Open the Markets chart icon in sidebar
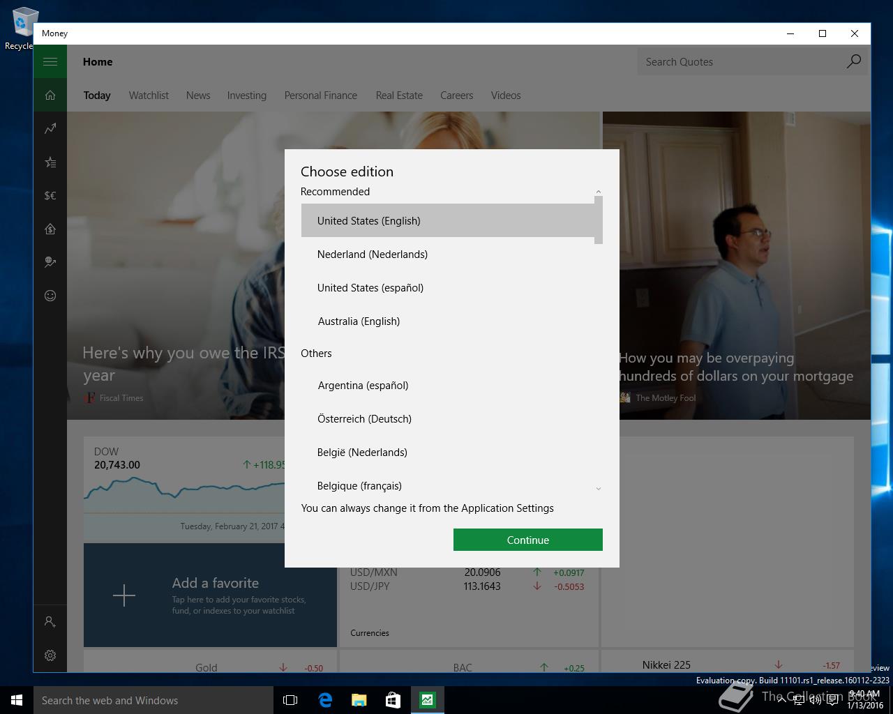Viewport: 893px width, 714px height. tap(50, 129)
